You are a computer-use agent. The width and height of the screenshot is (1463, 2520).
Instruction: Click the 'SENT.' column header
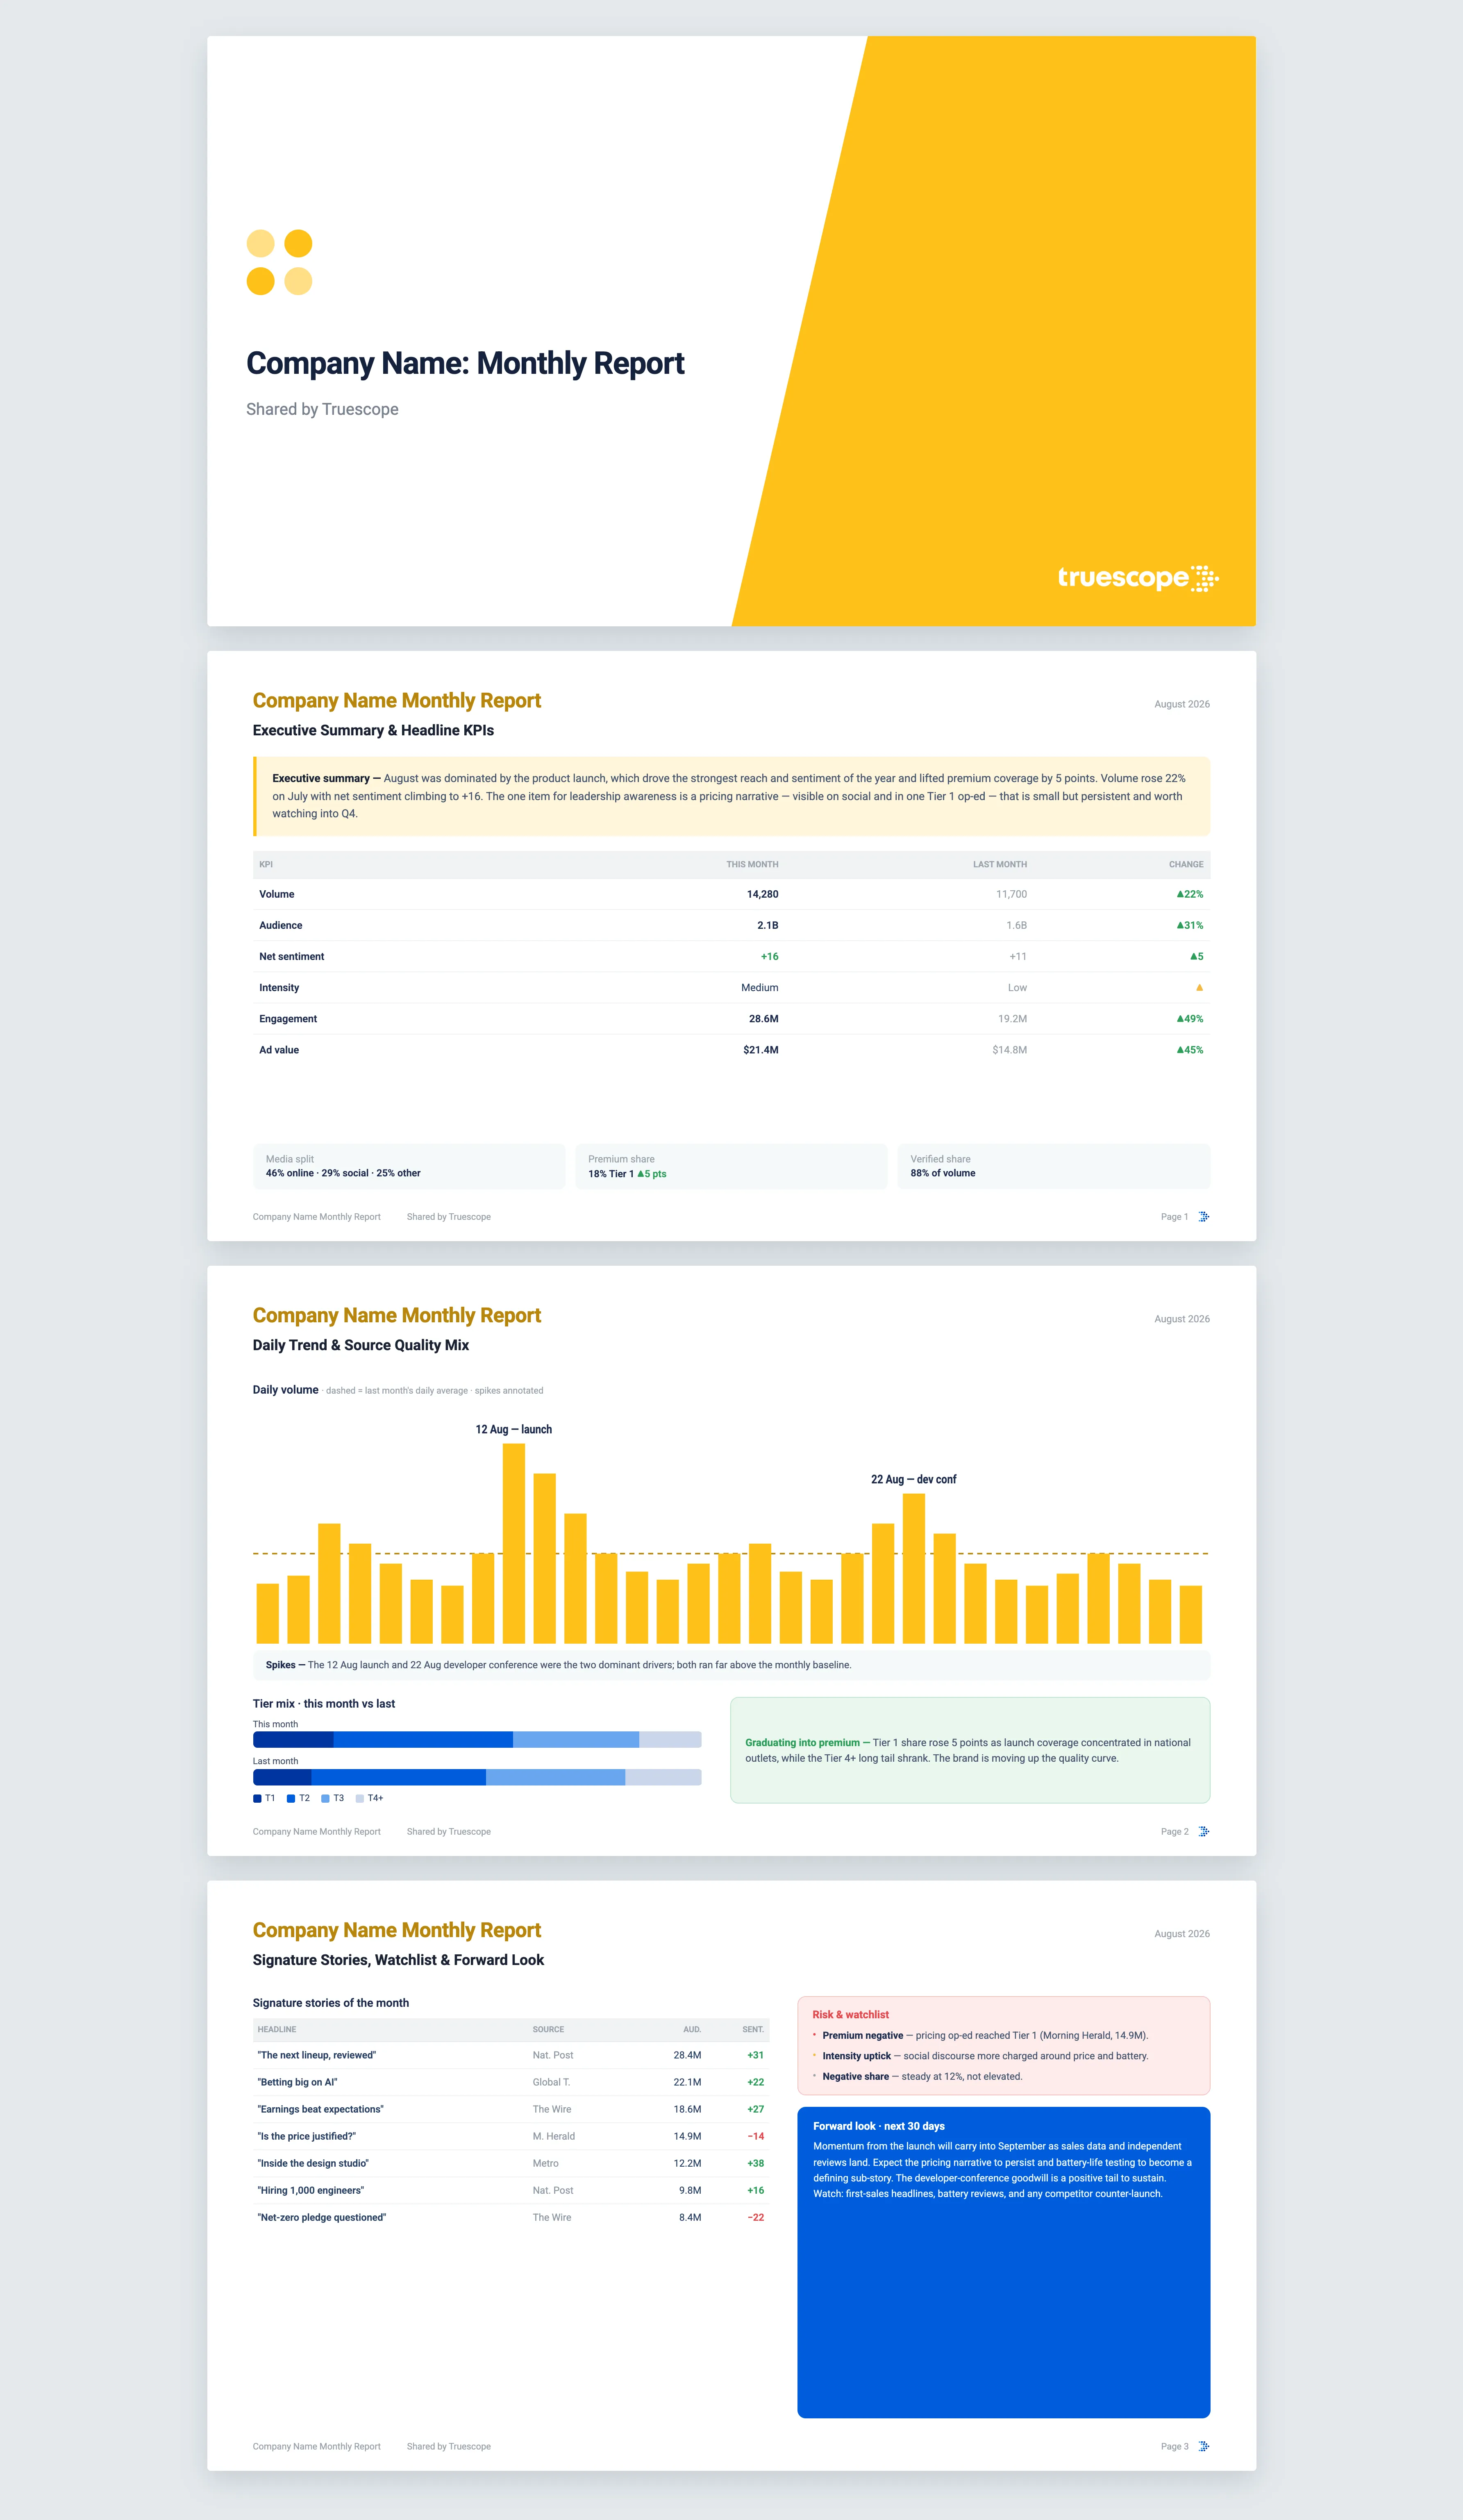click(753, 2029)
